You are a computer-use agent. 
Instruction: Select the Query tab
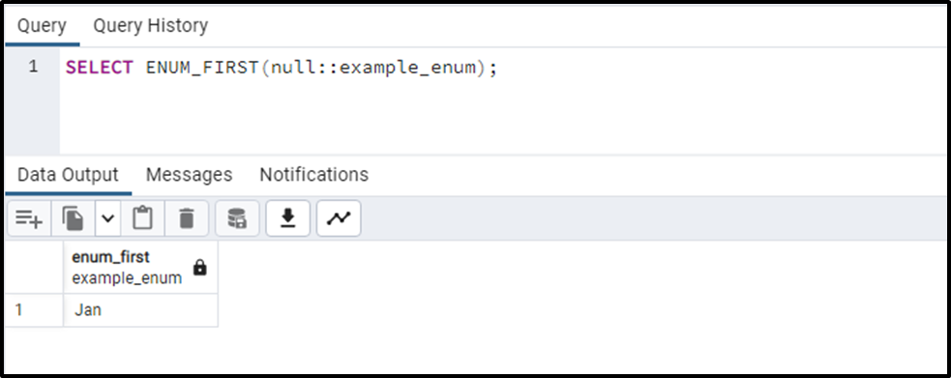[x=42, y=25]
